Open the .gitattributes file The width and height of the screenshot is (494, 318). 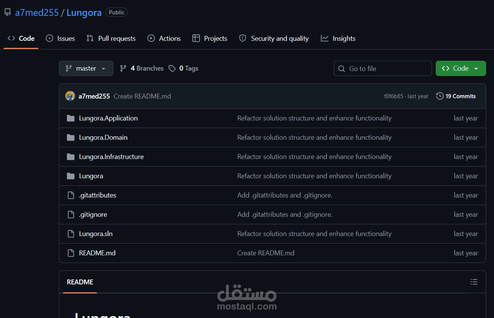coord(98,195)
